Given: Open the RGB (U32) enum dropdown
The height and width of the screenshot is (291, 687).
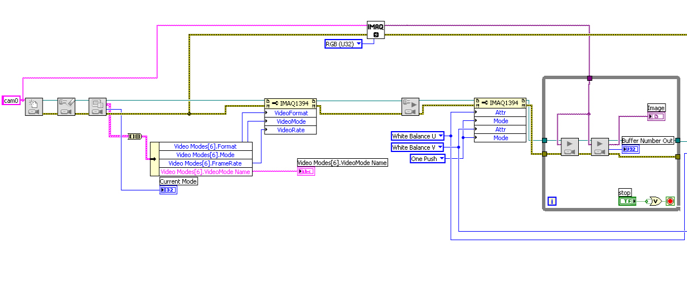Looking at the screenshot, I should pos(343,44).
